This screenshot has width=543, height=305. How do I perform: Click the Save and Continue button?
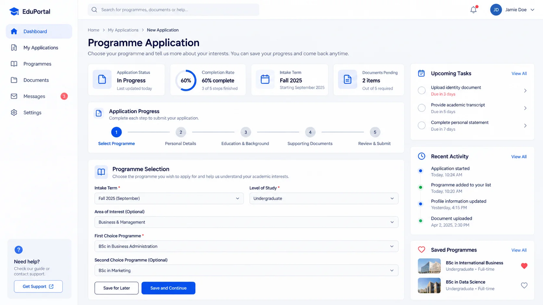[x=168, y=288]
